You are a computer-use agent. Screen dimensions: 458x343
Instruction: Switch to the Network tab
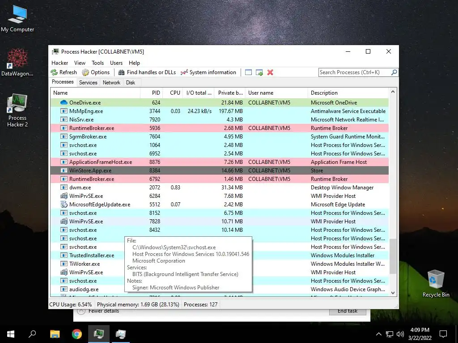(111, 83)
